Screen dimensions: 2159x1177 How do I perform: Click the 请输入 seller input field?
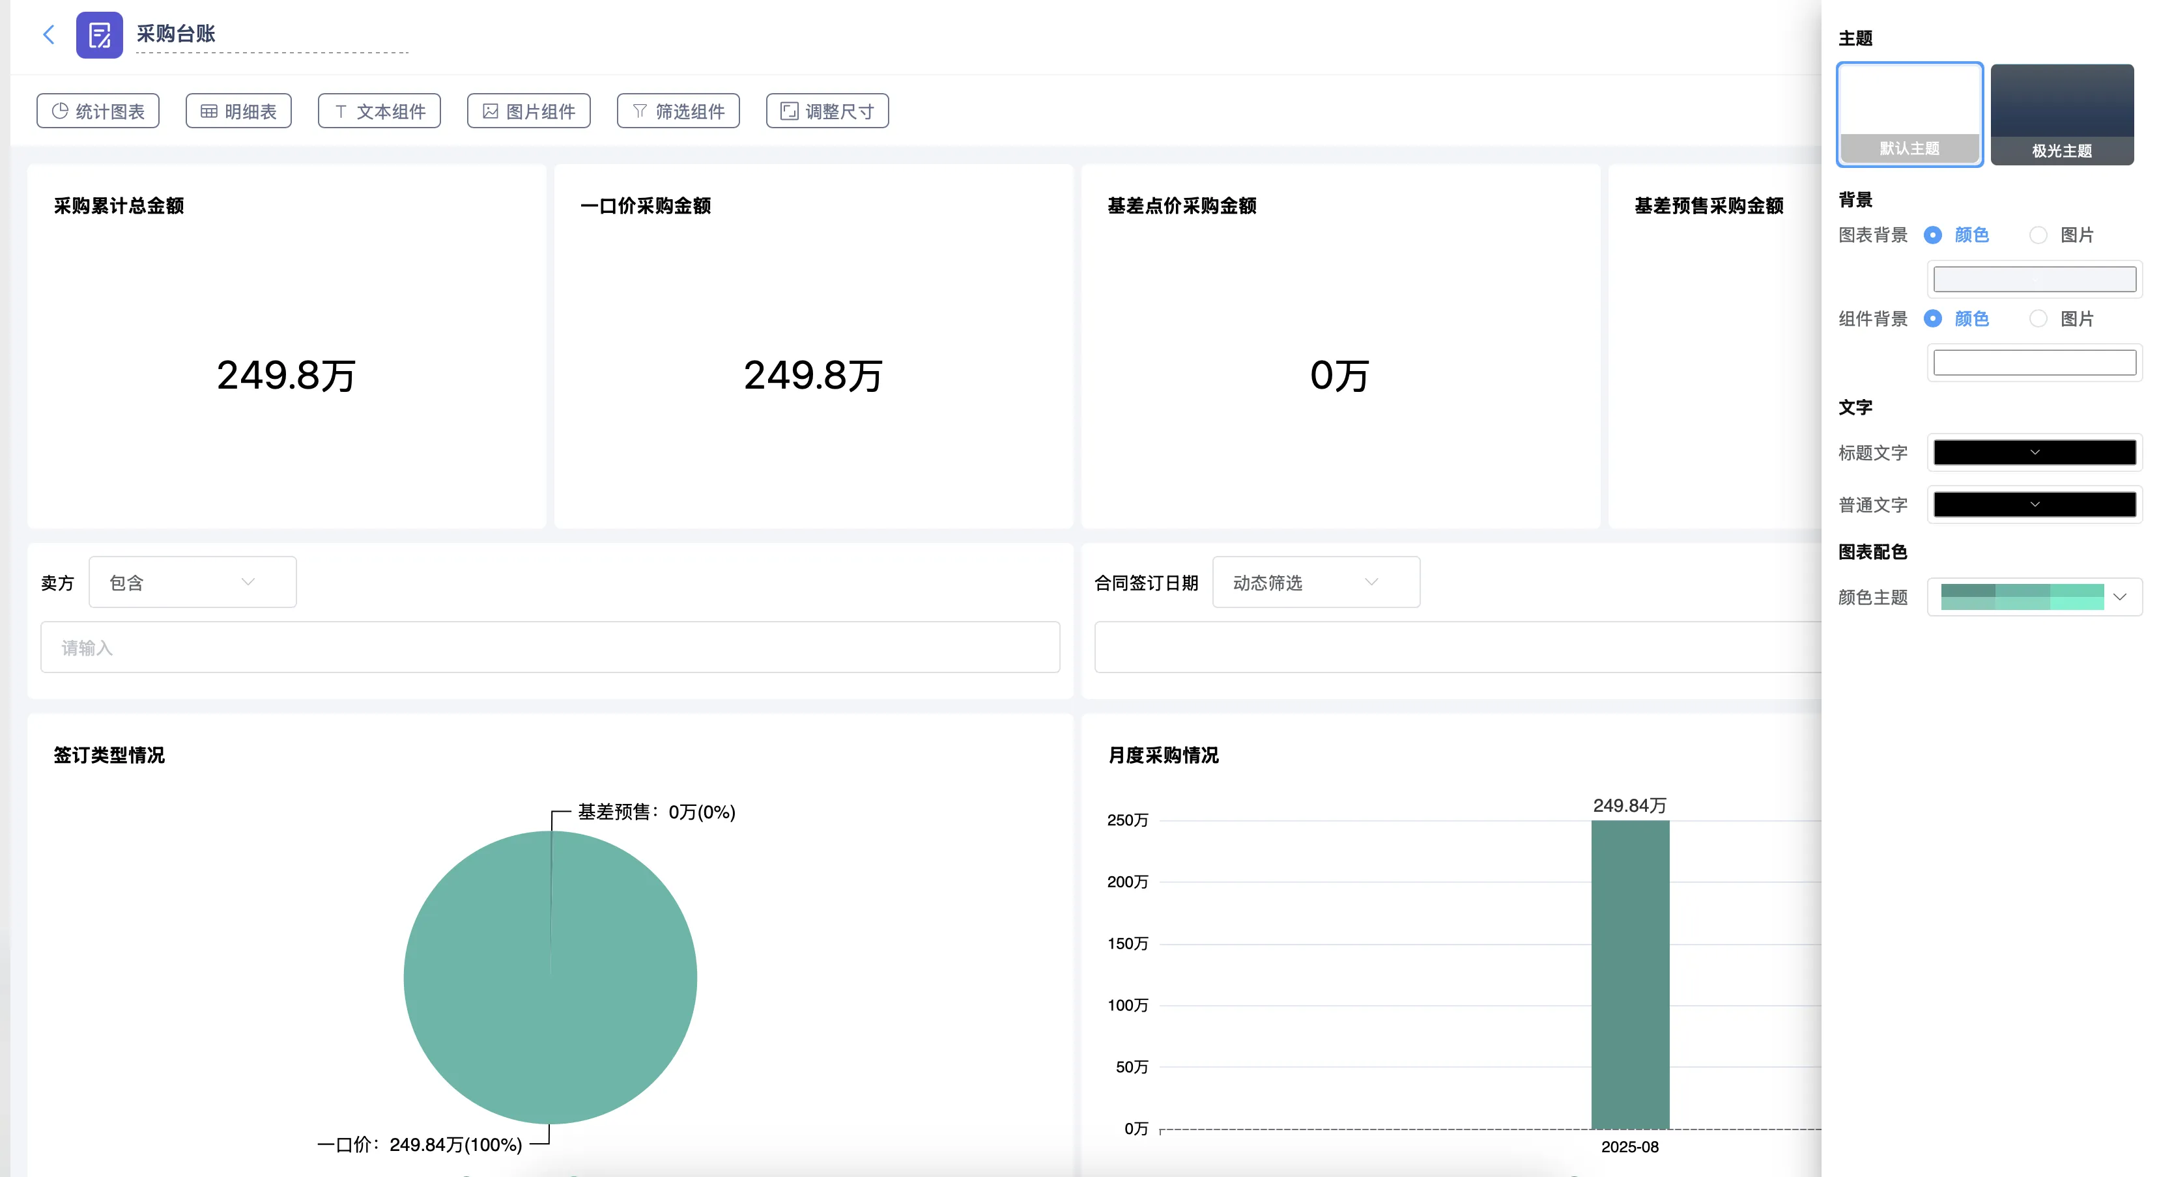(550, 648)
